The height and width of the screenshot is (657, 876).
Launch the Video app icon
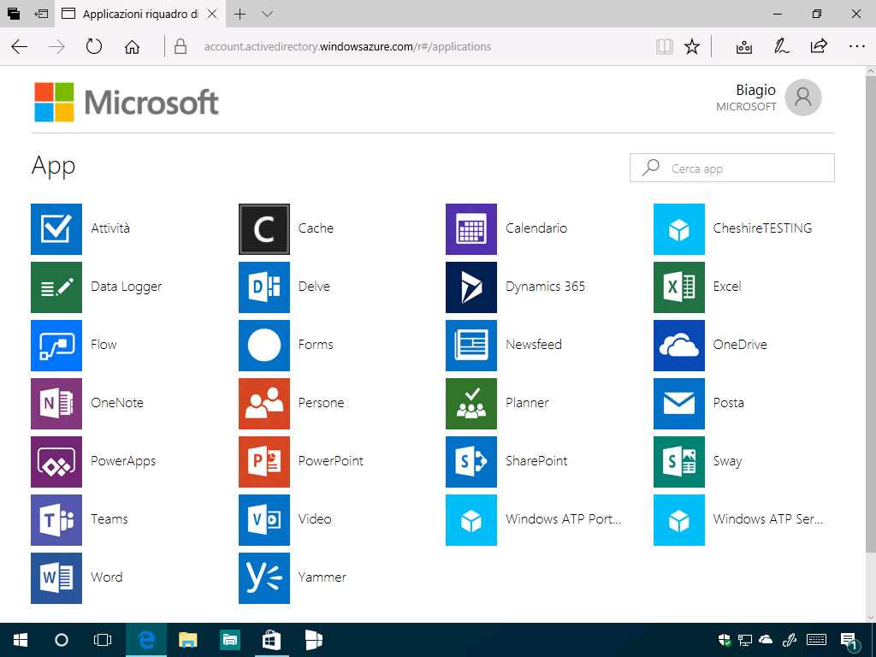264,519
